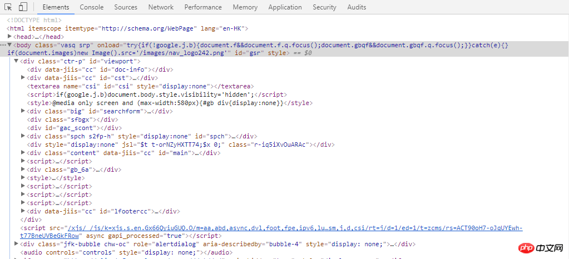
Task: Expand the collapsed style element node
Action: tap(23, 177)
